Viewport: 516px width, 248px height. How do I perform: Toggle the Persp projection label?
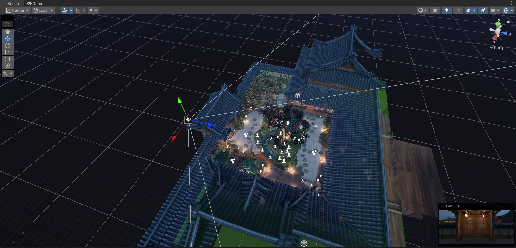pyautogui.click(x=497, y=48)
